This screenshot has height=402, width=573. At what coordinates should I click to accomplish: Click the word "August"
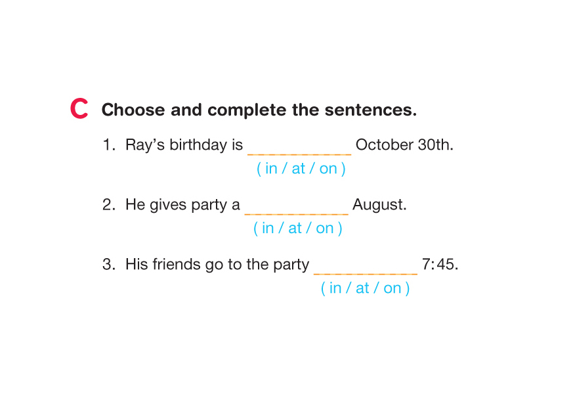click(379, 205)
